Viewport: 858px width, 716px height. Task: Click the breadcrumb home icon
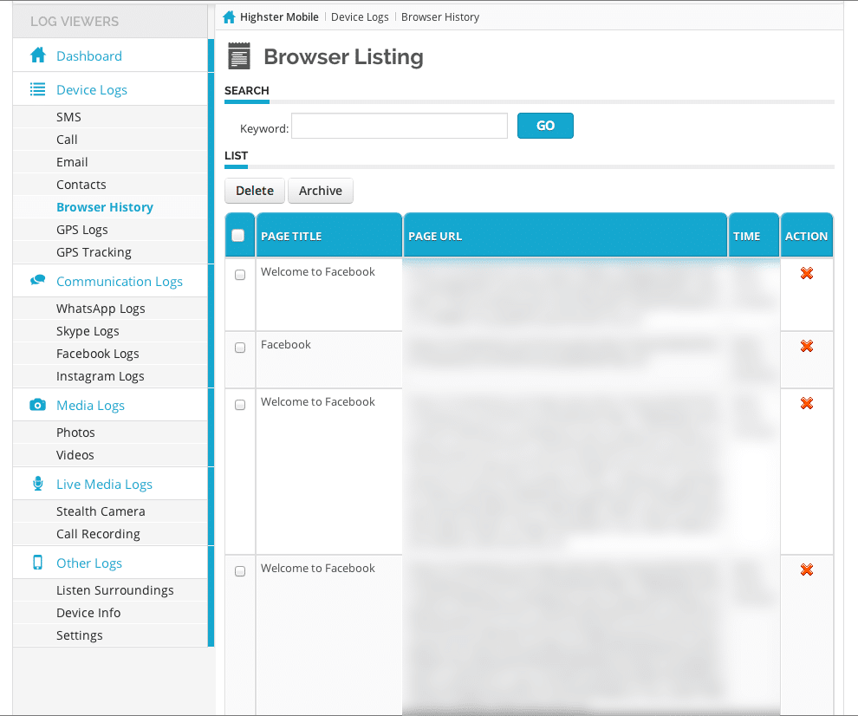point(230,17)
